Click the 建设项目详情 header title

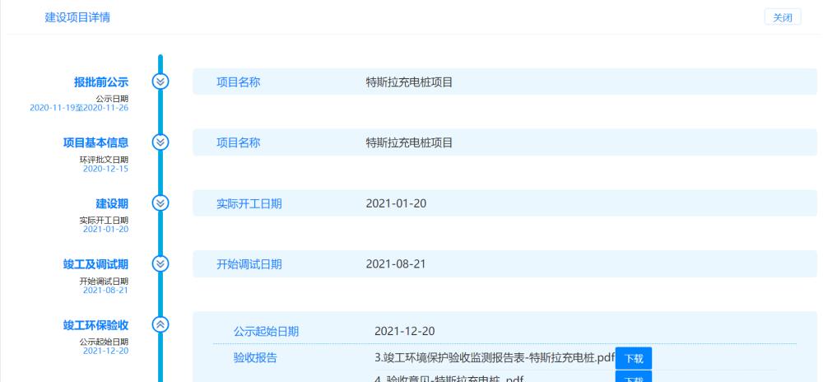tap(77, 17)
